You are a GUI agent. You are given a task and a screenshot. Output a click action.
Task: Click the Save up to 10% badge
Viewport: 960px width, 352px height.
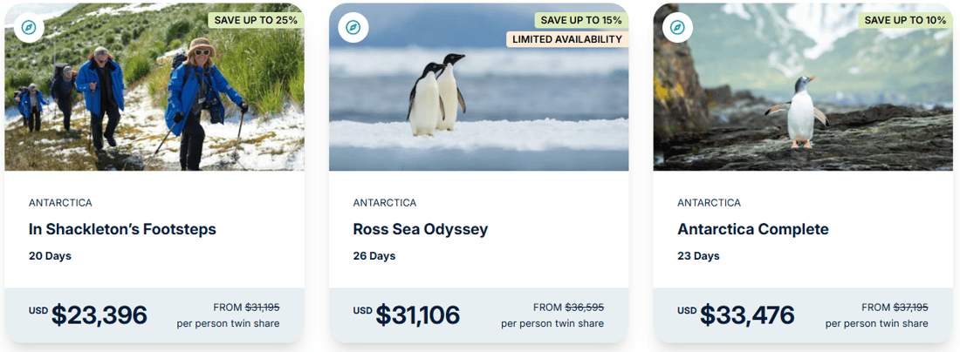coord(905,20)
